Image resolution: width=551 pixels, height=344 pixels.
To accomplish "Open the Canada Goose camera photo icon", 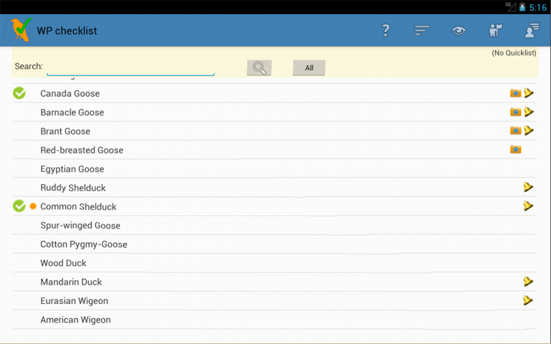I will tap(515, 93).
